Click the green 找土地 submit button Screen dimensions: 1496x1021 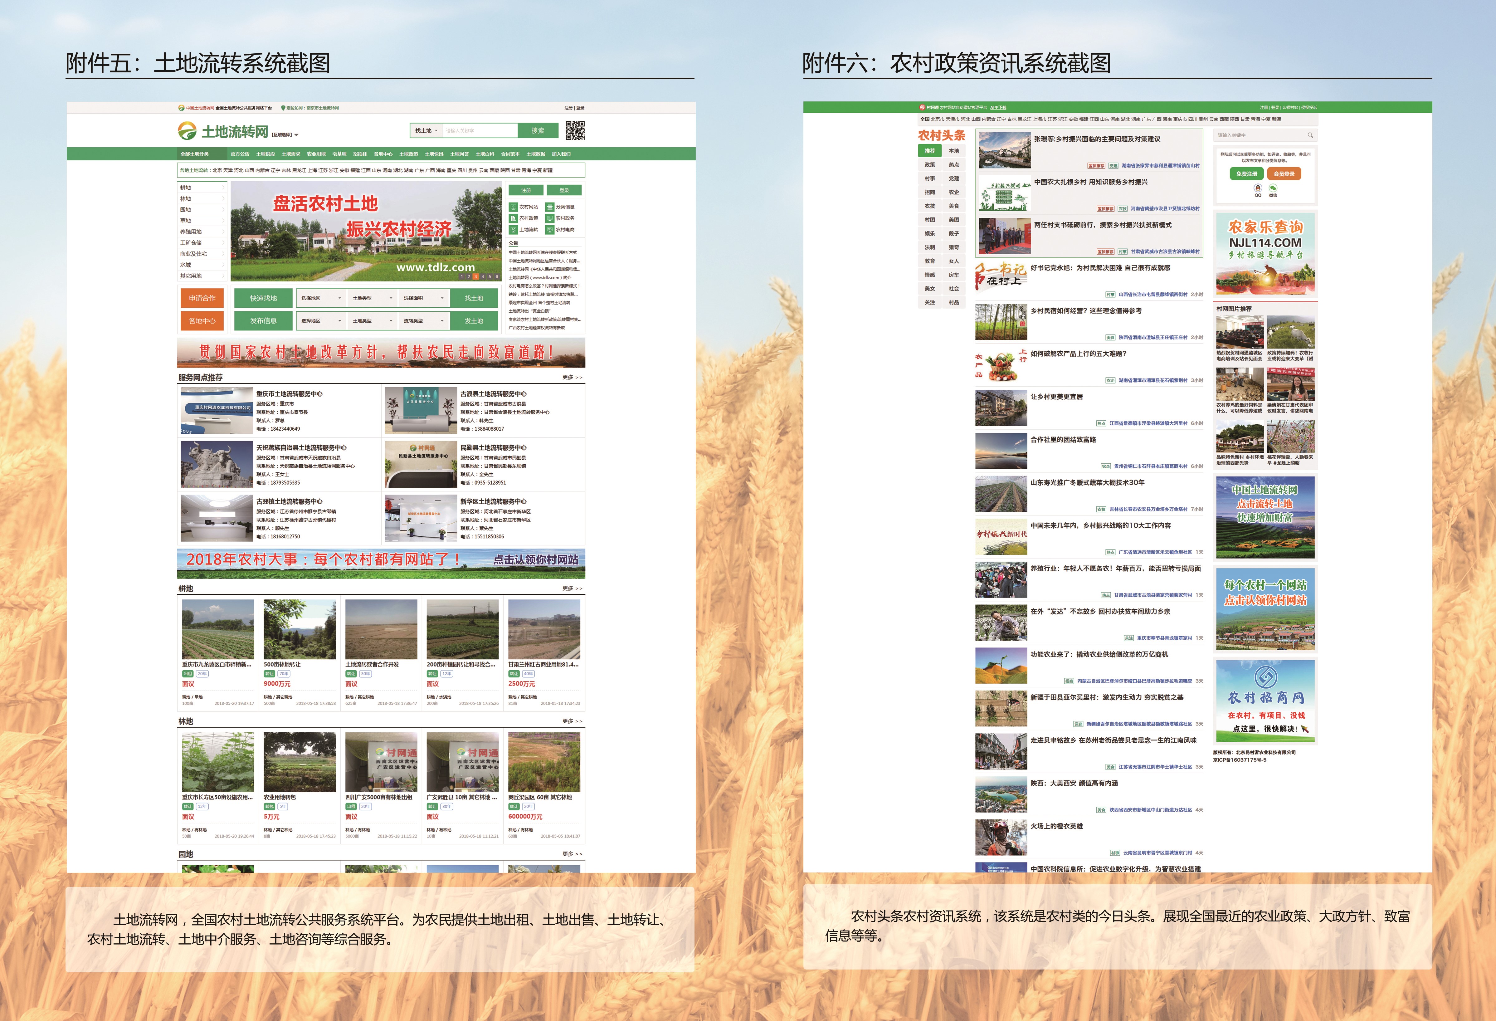(x=474, y=298)
